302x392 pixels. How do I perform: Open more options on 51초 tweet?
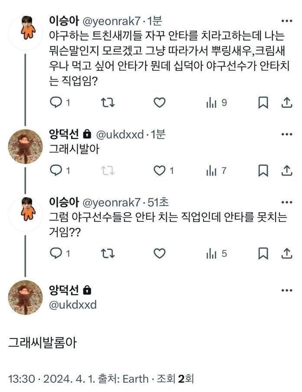tap(287, 203)
